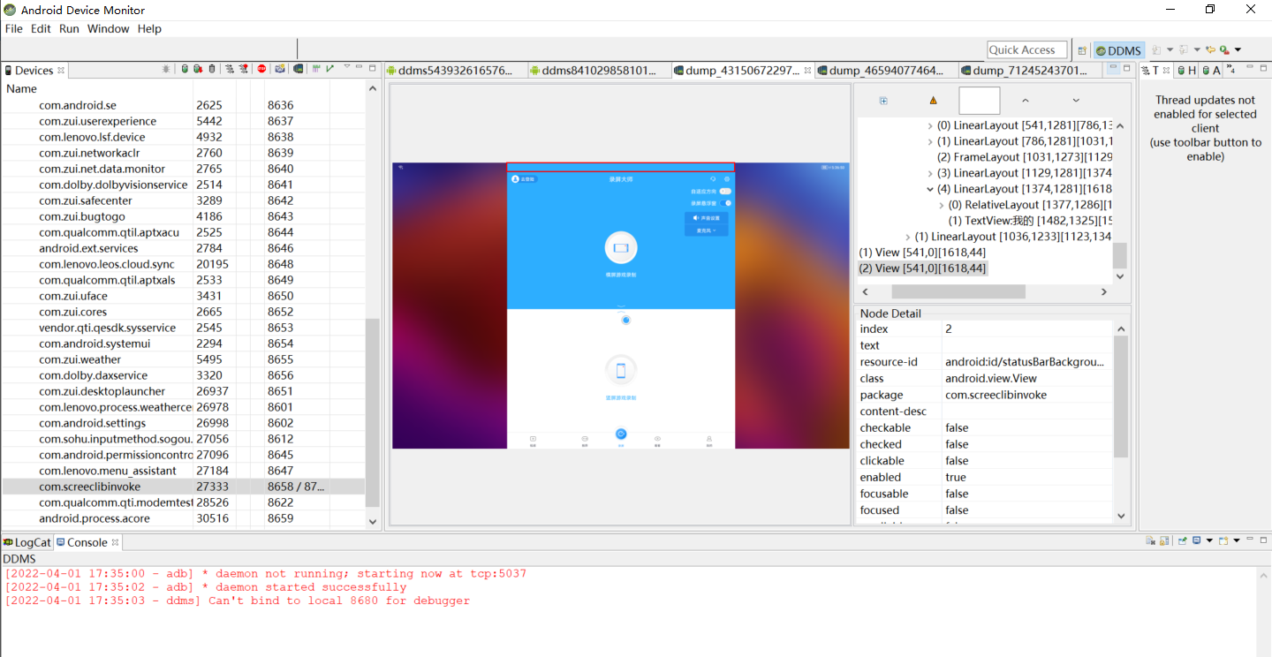The image size is (1272, 657).
Task: Open the Window menu
Action: pos(108,28)
